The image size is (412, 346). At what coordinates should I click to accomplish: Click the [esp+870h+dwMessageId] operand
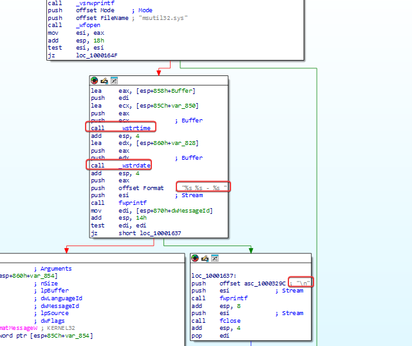point(174,211)
